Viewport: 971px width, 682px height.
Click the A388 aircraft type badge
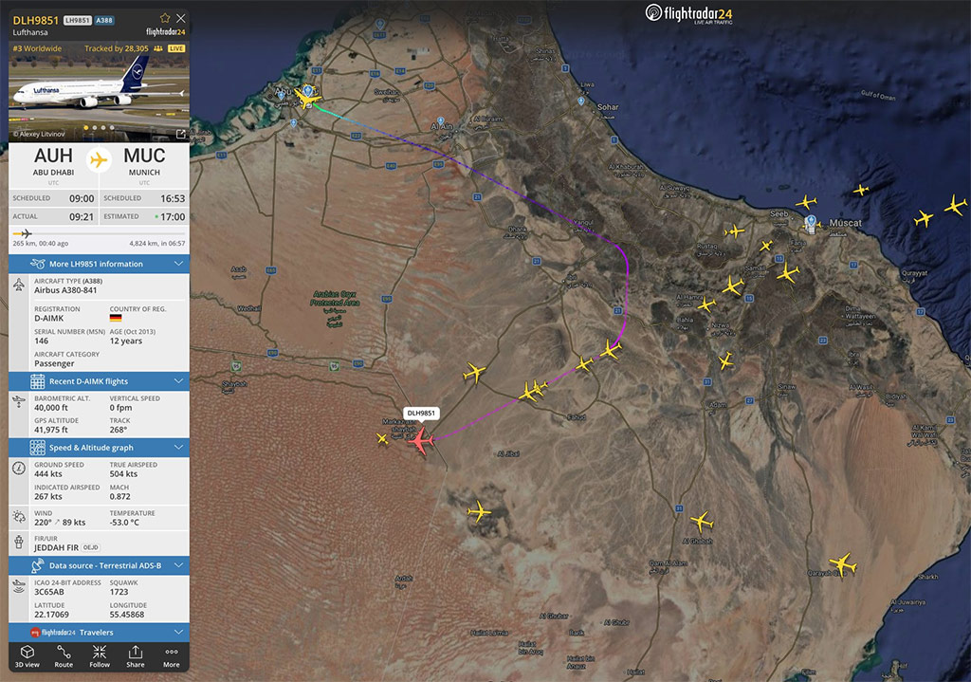(x=102, y=19)
